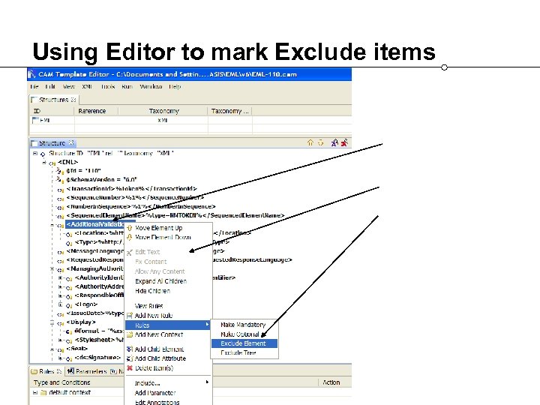This screenshot has height=405, width=540.
Task: Click the Add New Rule icon
Action: (x=130, y=316)
